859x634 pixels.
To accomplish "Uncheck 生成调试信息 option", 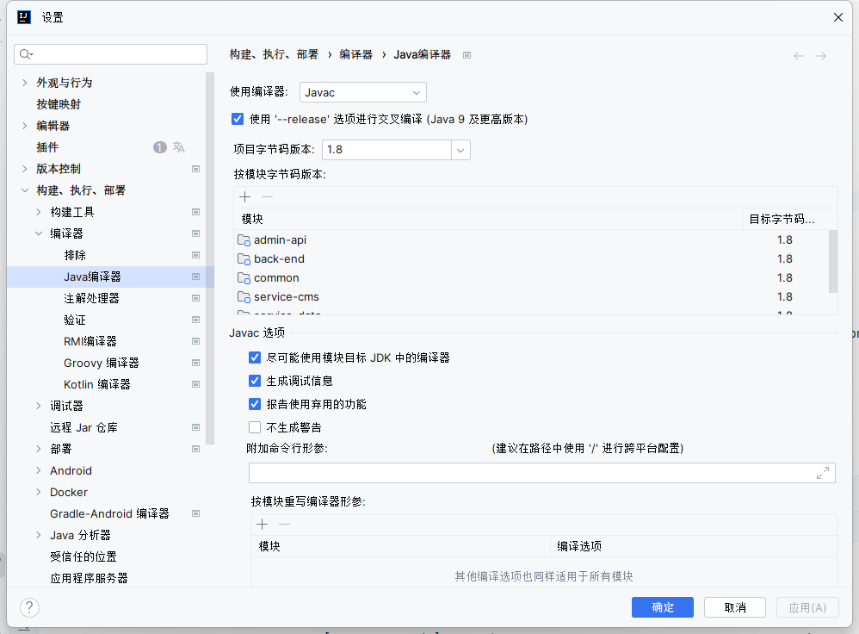I will pos(255,381).
